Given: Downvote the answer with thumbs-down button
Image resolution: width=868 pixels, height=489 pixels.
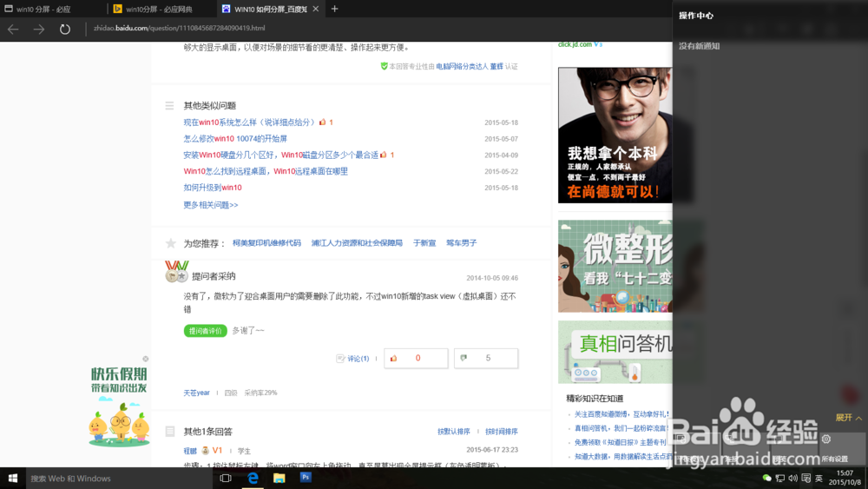Looking at the screenshot, I should tap(486, 359).
